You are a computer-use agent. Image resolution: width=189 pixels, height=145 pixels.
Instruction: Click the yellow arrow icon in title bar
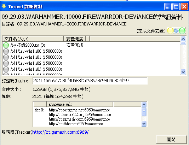[x=4, y=6]
